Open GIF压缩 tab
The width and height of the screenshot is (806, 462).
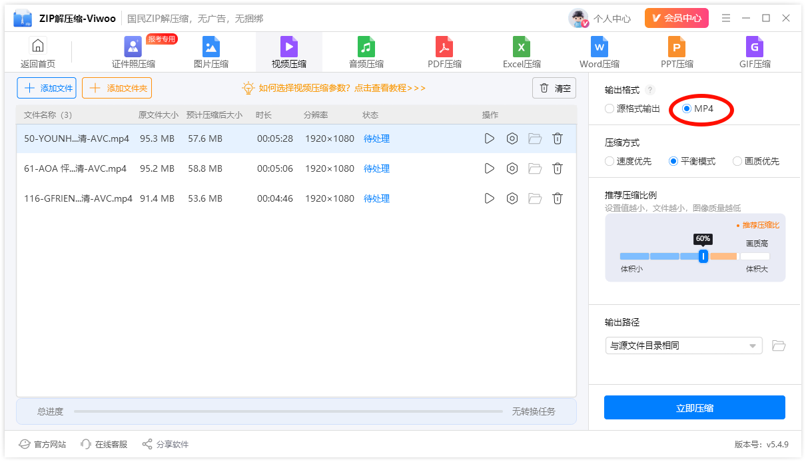click(x=755, y=53)
